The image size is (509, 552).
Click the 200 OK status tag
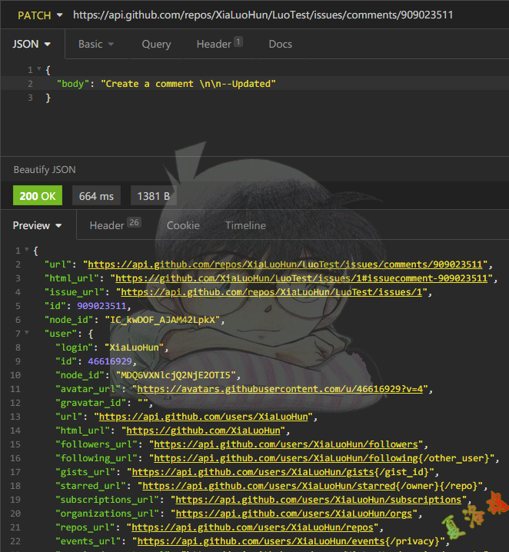(x=38, y=196)
